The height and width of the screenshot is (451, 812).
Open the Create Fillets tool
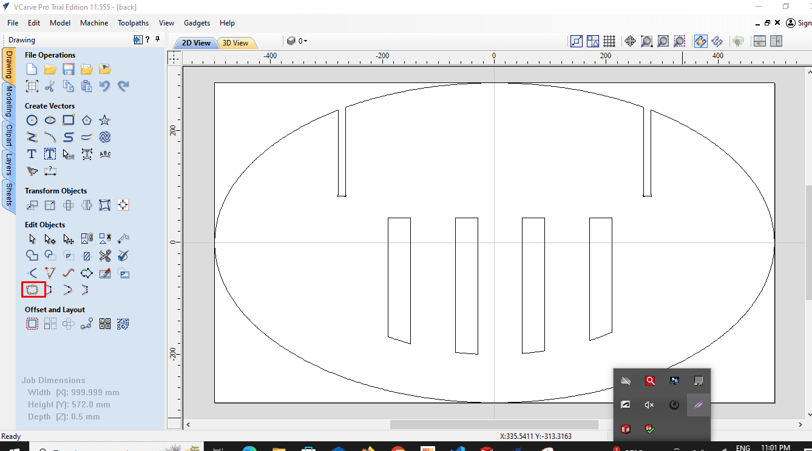[x=32, y=273]
